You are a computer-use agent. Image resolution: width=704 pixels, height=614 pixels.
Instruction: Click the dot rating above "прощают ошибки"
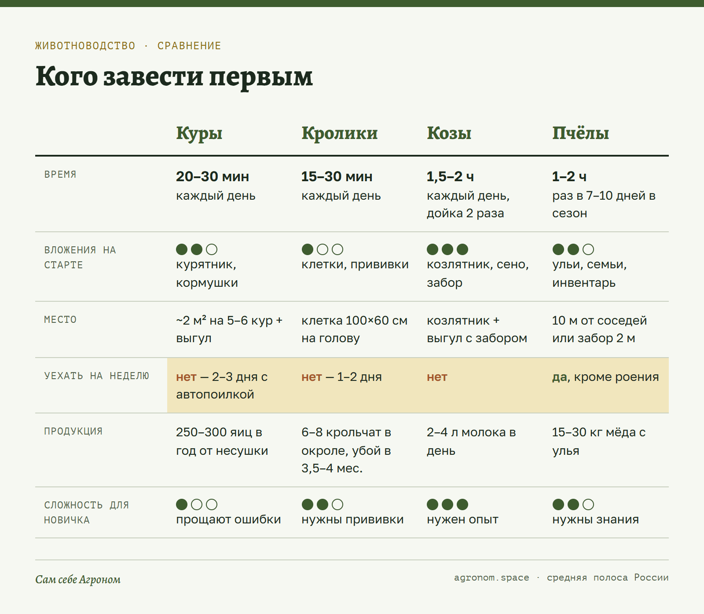coord(197,504)
